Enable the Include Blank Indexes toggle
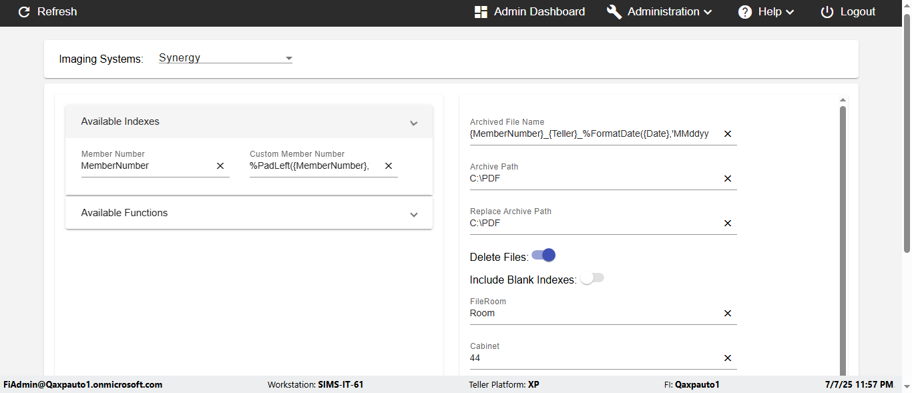The height and width of the screenshot is (393, 912). (x=592, y=278)
